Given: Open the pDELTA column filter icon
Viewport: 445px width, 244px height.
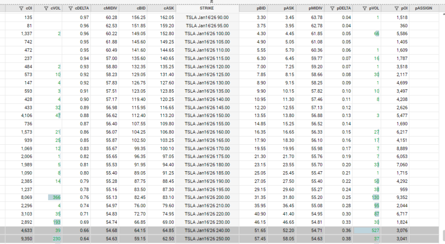Looking at the screenshot, I should pyautogui.click(x=332, y=9).
